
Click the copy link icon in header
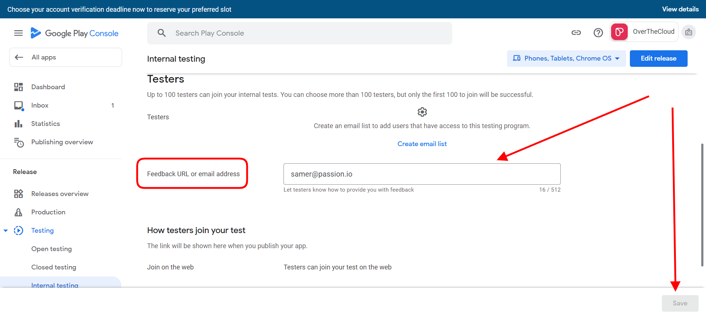(x=576, y=33)
